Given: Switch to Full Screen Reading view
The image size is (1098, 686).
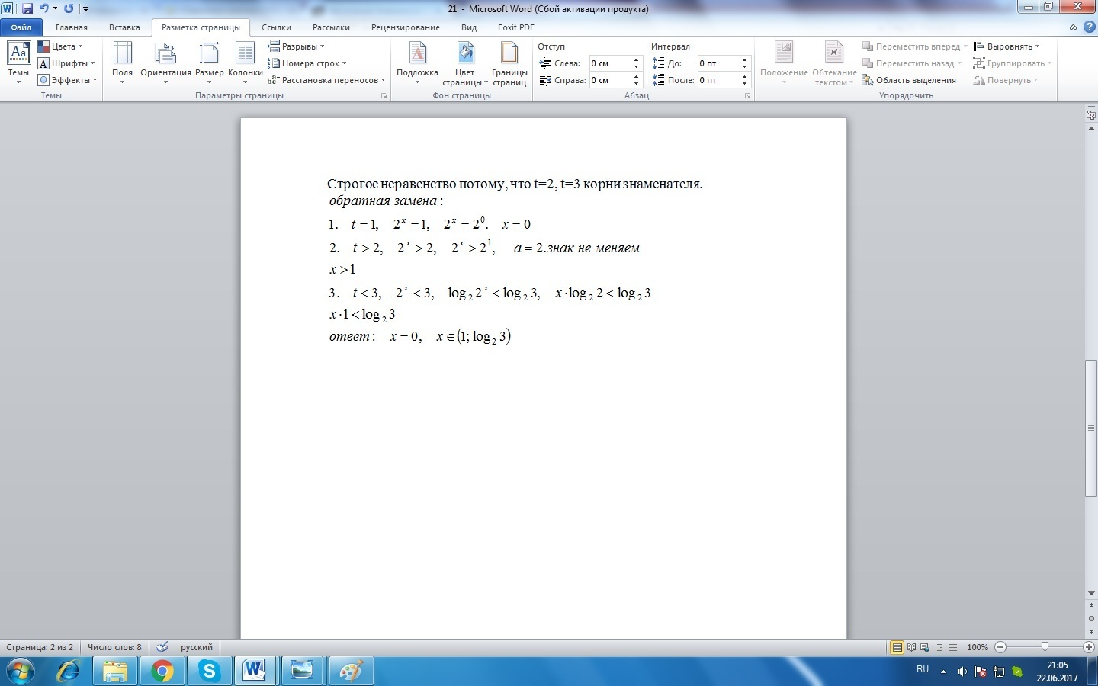Looking at the screenshot, I should [x=911, y=648].
